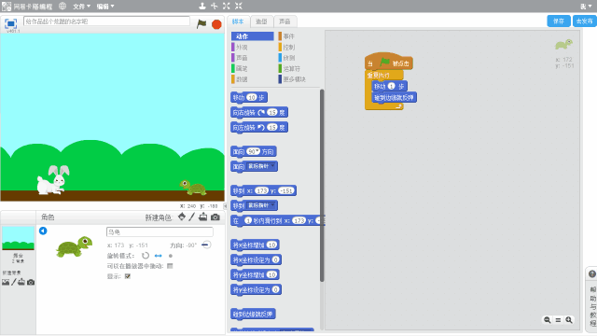Choose new sprite from library icon
The image size is (597, 336).
(182, 217)
